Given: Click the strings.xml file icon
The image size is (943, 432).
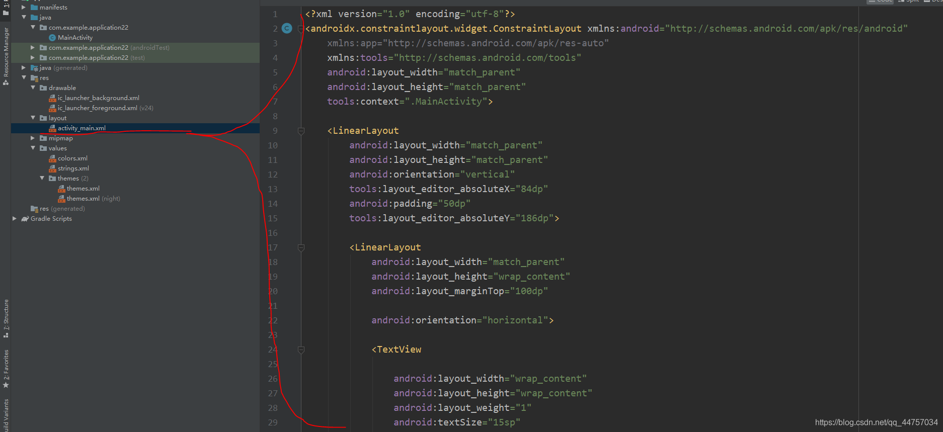Looking at the screenshot, I should (52, 168).
